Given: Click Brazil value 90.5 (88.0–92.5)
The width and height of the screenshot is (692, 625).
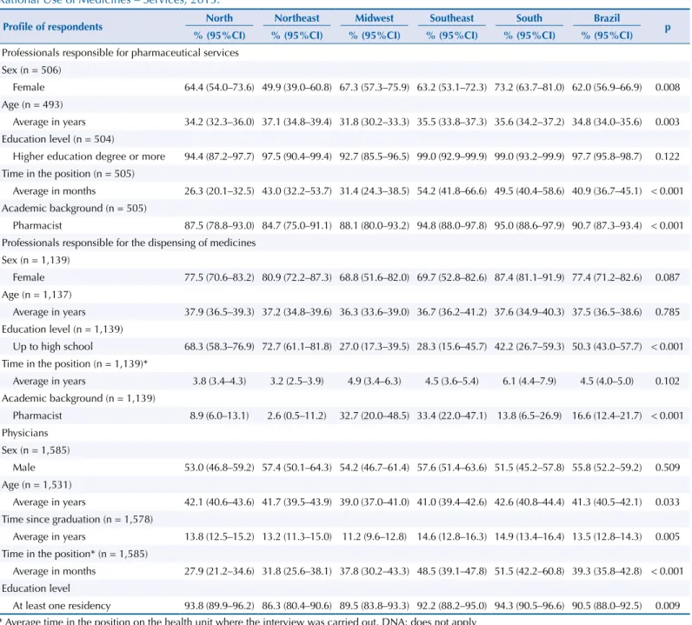Looking at the screenshot, I should point(607,606).
